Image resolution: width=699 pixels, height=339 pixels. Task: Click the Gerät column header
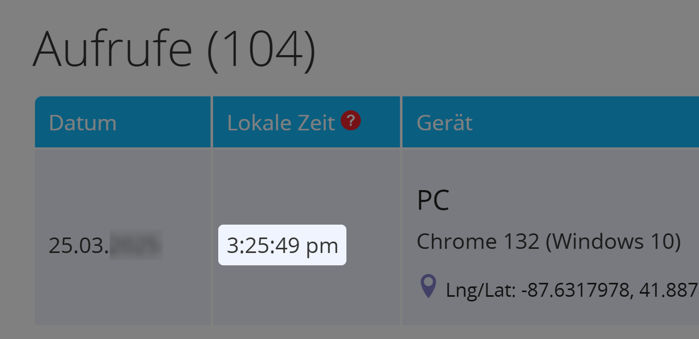pos(444,122)
